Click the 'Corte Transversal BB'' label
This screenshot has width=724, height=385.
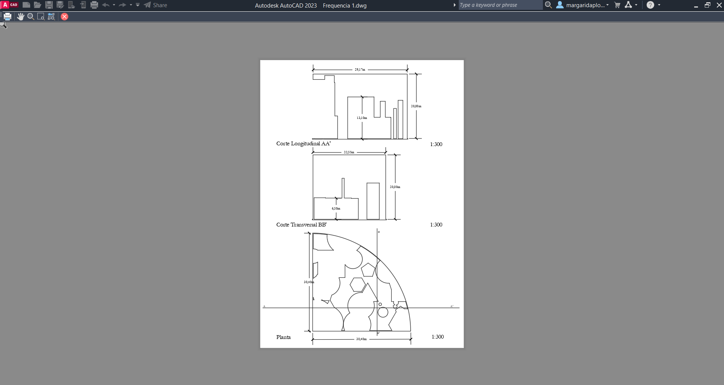tap(301, 225)
